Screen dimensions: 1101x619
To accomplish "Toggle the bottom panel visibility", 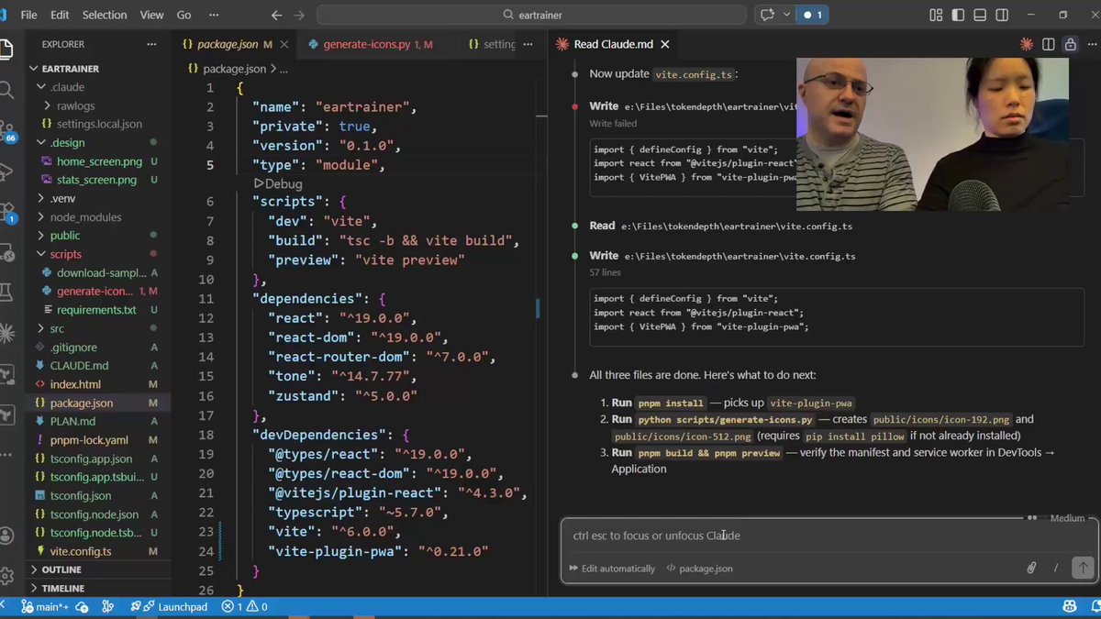I will click(980, 15).
